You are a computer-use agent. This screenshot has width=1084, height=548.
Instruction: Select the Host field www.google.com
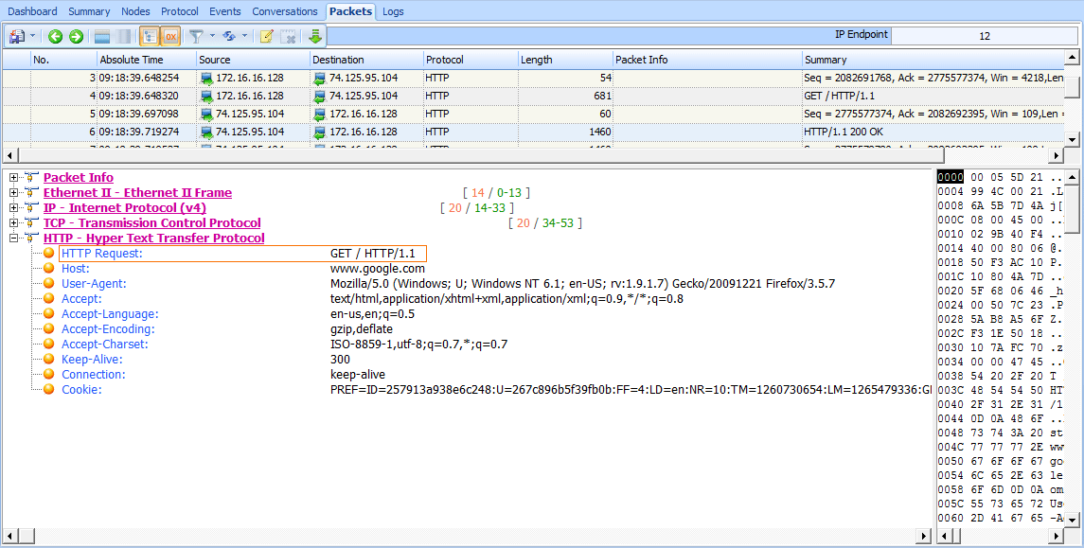coord(242,269)
